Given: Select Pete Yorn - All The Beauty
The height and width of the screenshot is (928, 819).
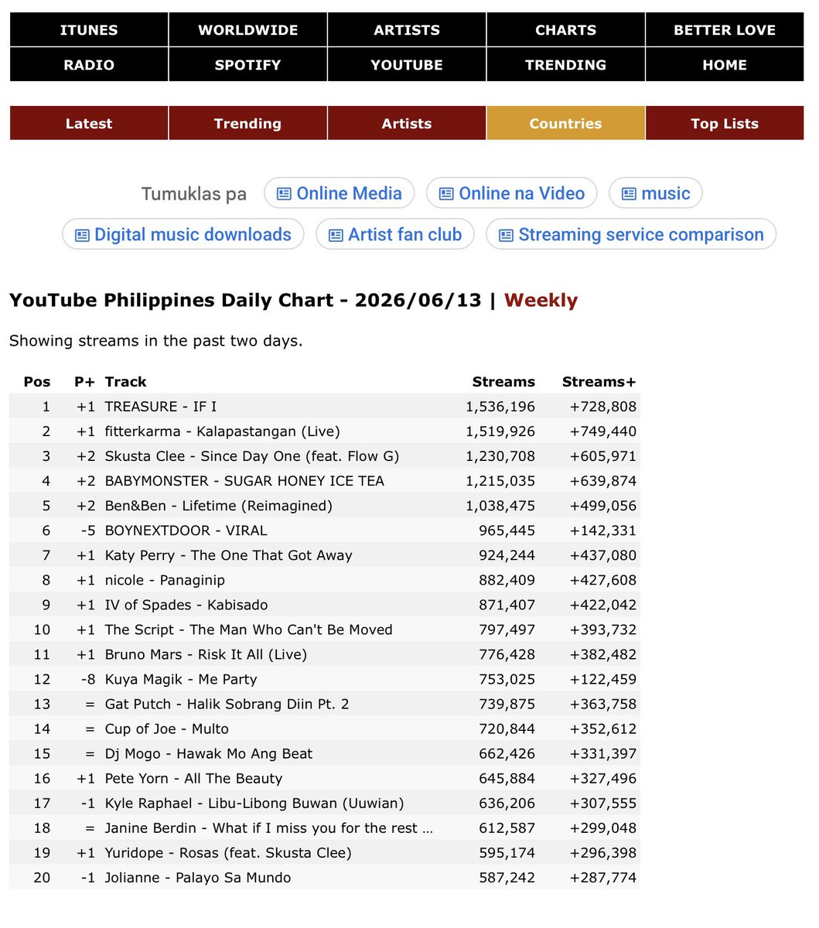Looking at the screenshot, I should (x=194, y=778).
